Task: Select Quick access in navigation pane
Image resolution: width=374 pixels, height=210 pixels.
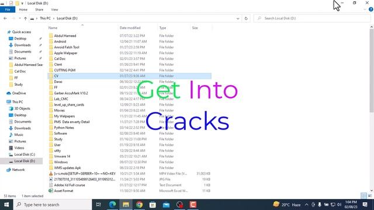Action: tap(21, 32)
